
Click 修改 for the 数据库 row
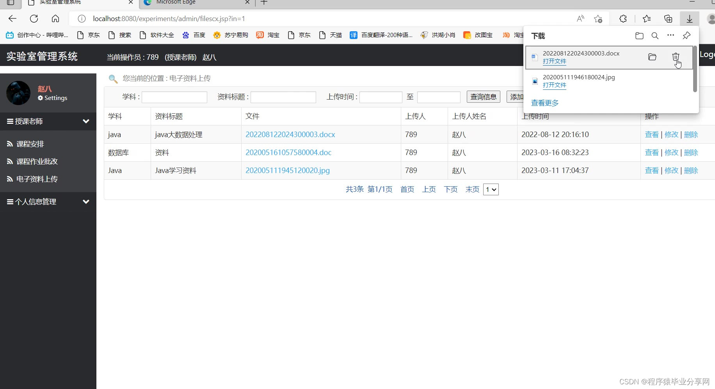(x=671, y=153)
